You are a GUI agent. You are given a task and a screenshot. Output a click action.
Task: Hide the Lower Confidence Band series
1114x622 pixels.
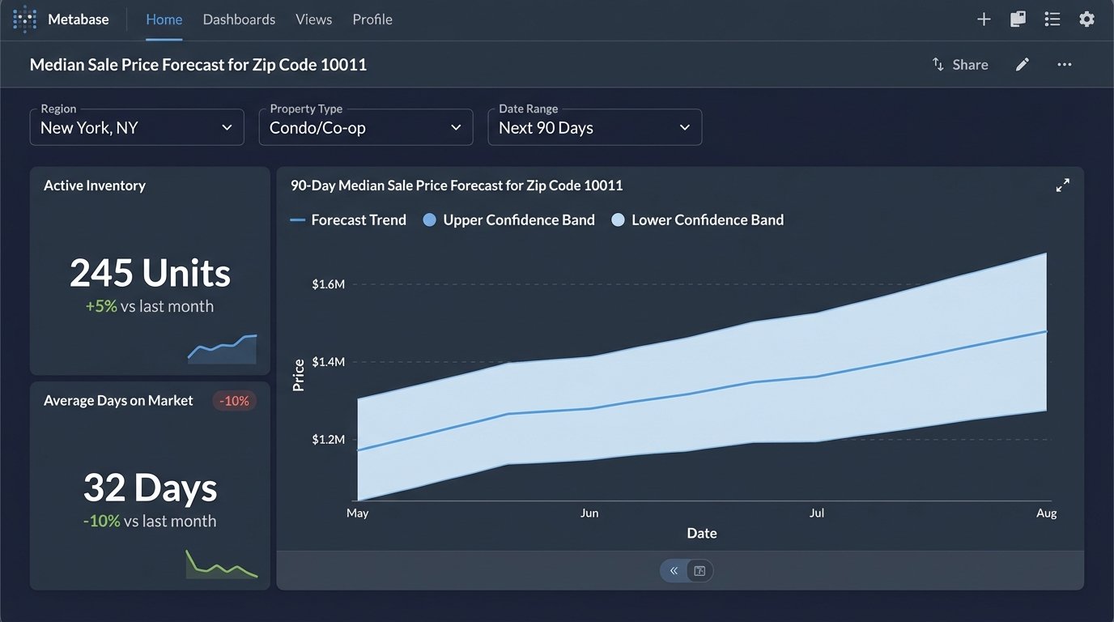697,219
